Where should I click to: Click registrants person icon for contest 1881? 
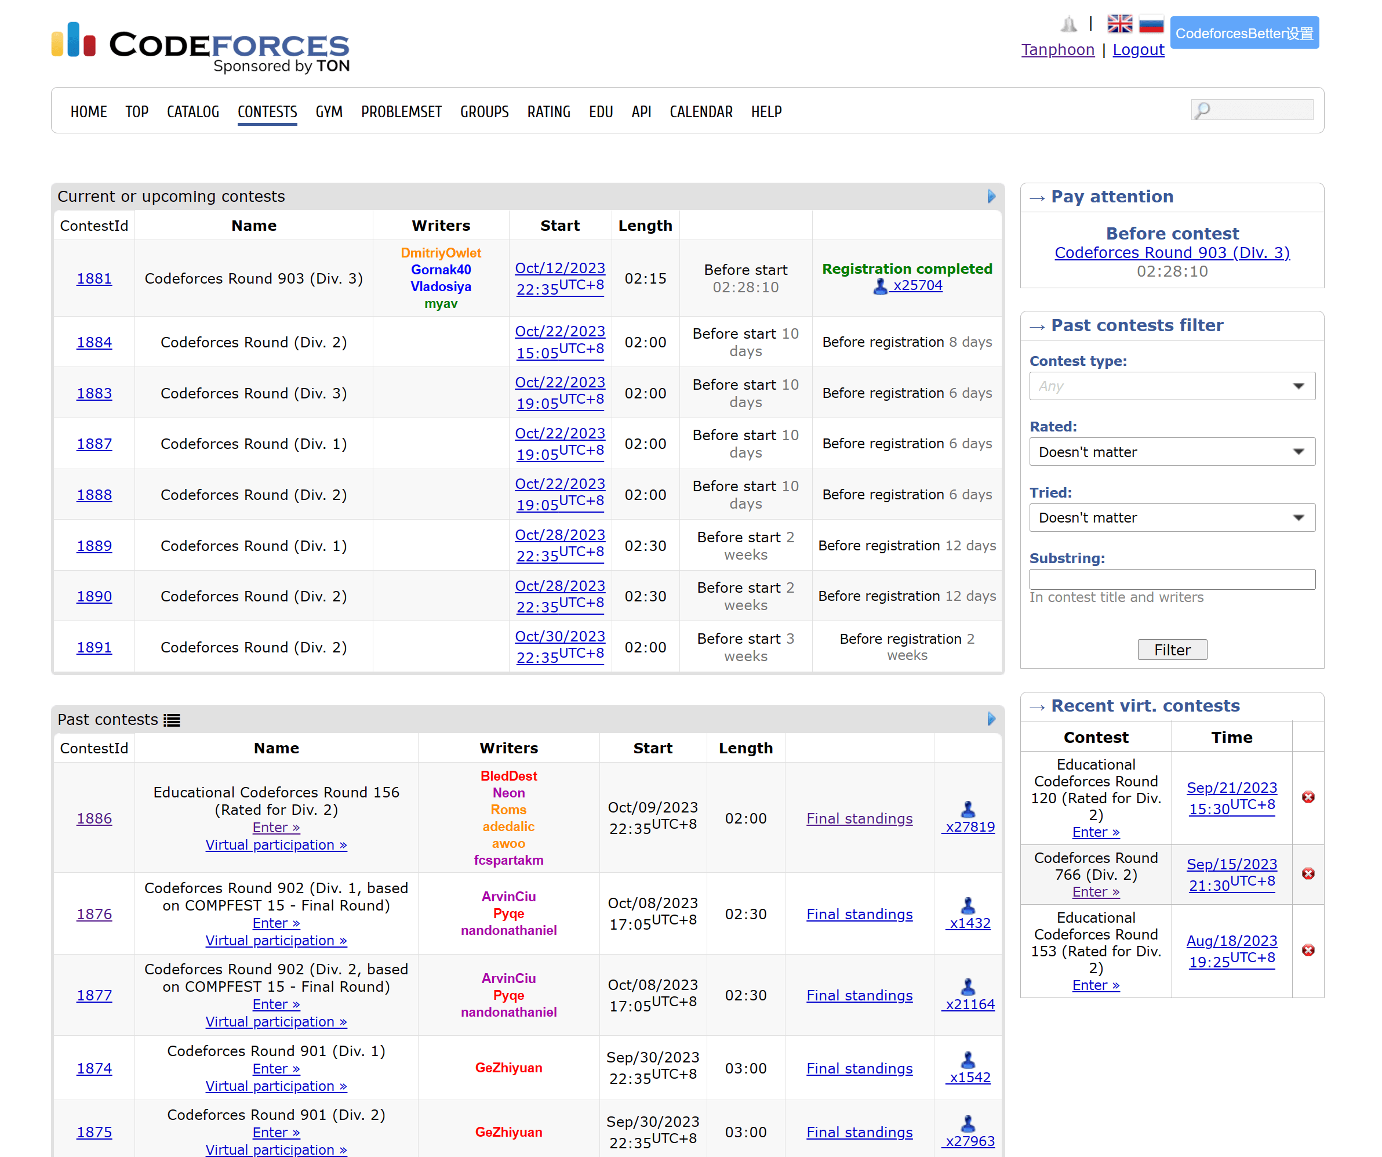click(x=880, y=286)
